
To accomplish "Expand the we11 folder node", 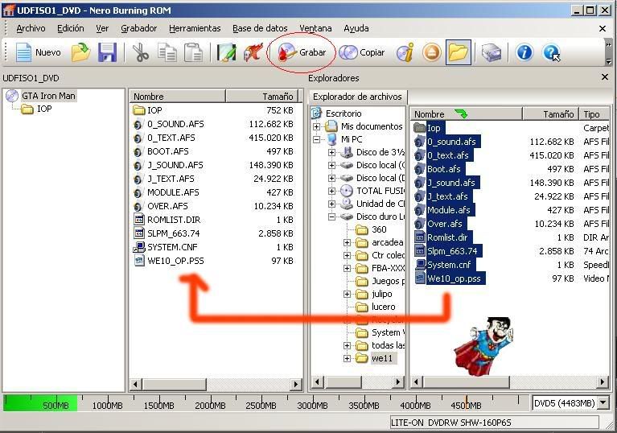I will pos(347,358).
